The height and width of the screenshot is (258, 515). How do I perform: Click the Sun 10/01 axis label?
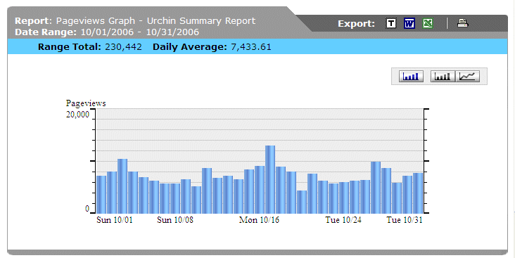tap(115, 220)
